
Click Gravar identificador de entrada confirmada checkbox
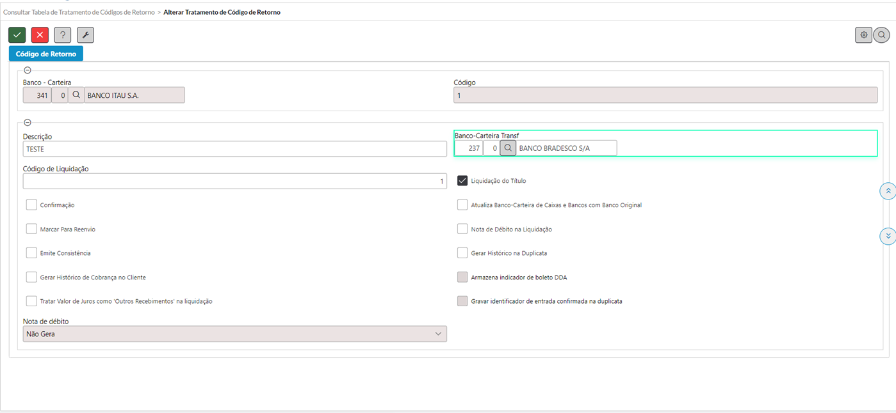[x=462, y=300]
